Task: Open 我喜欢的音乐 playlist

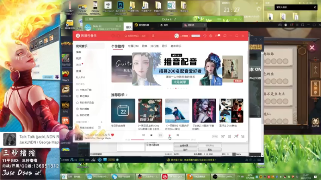Action: click(85, 128)
